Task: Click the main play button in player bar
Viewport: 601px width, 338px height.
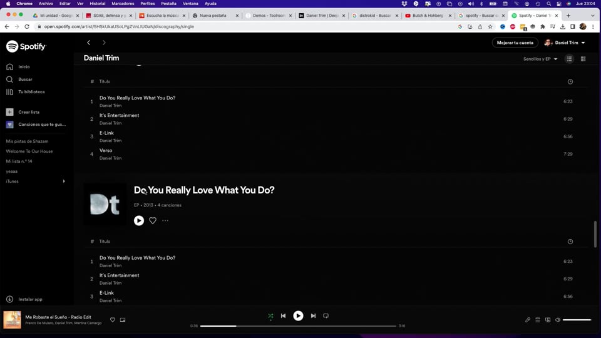Action: 298,315
